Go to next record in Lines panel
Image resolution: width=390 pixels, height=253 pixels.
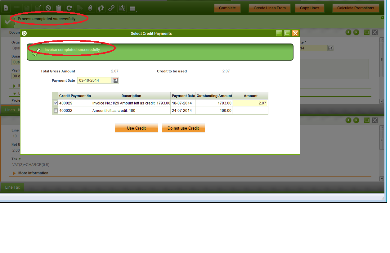tap(356, 120)
